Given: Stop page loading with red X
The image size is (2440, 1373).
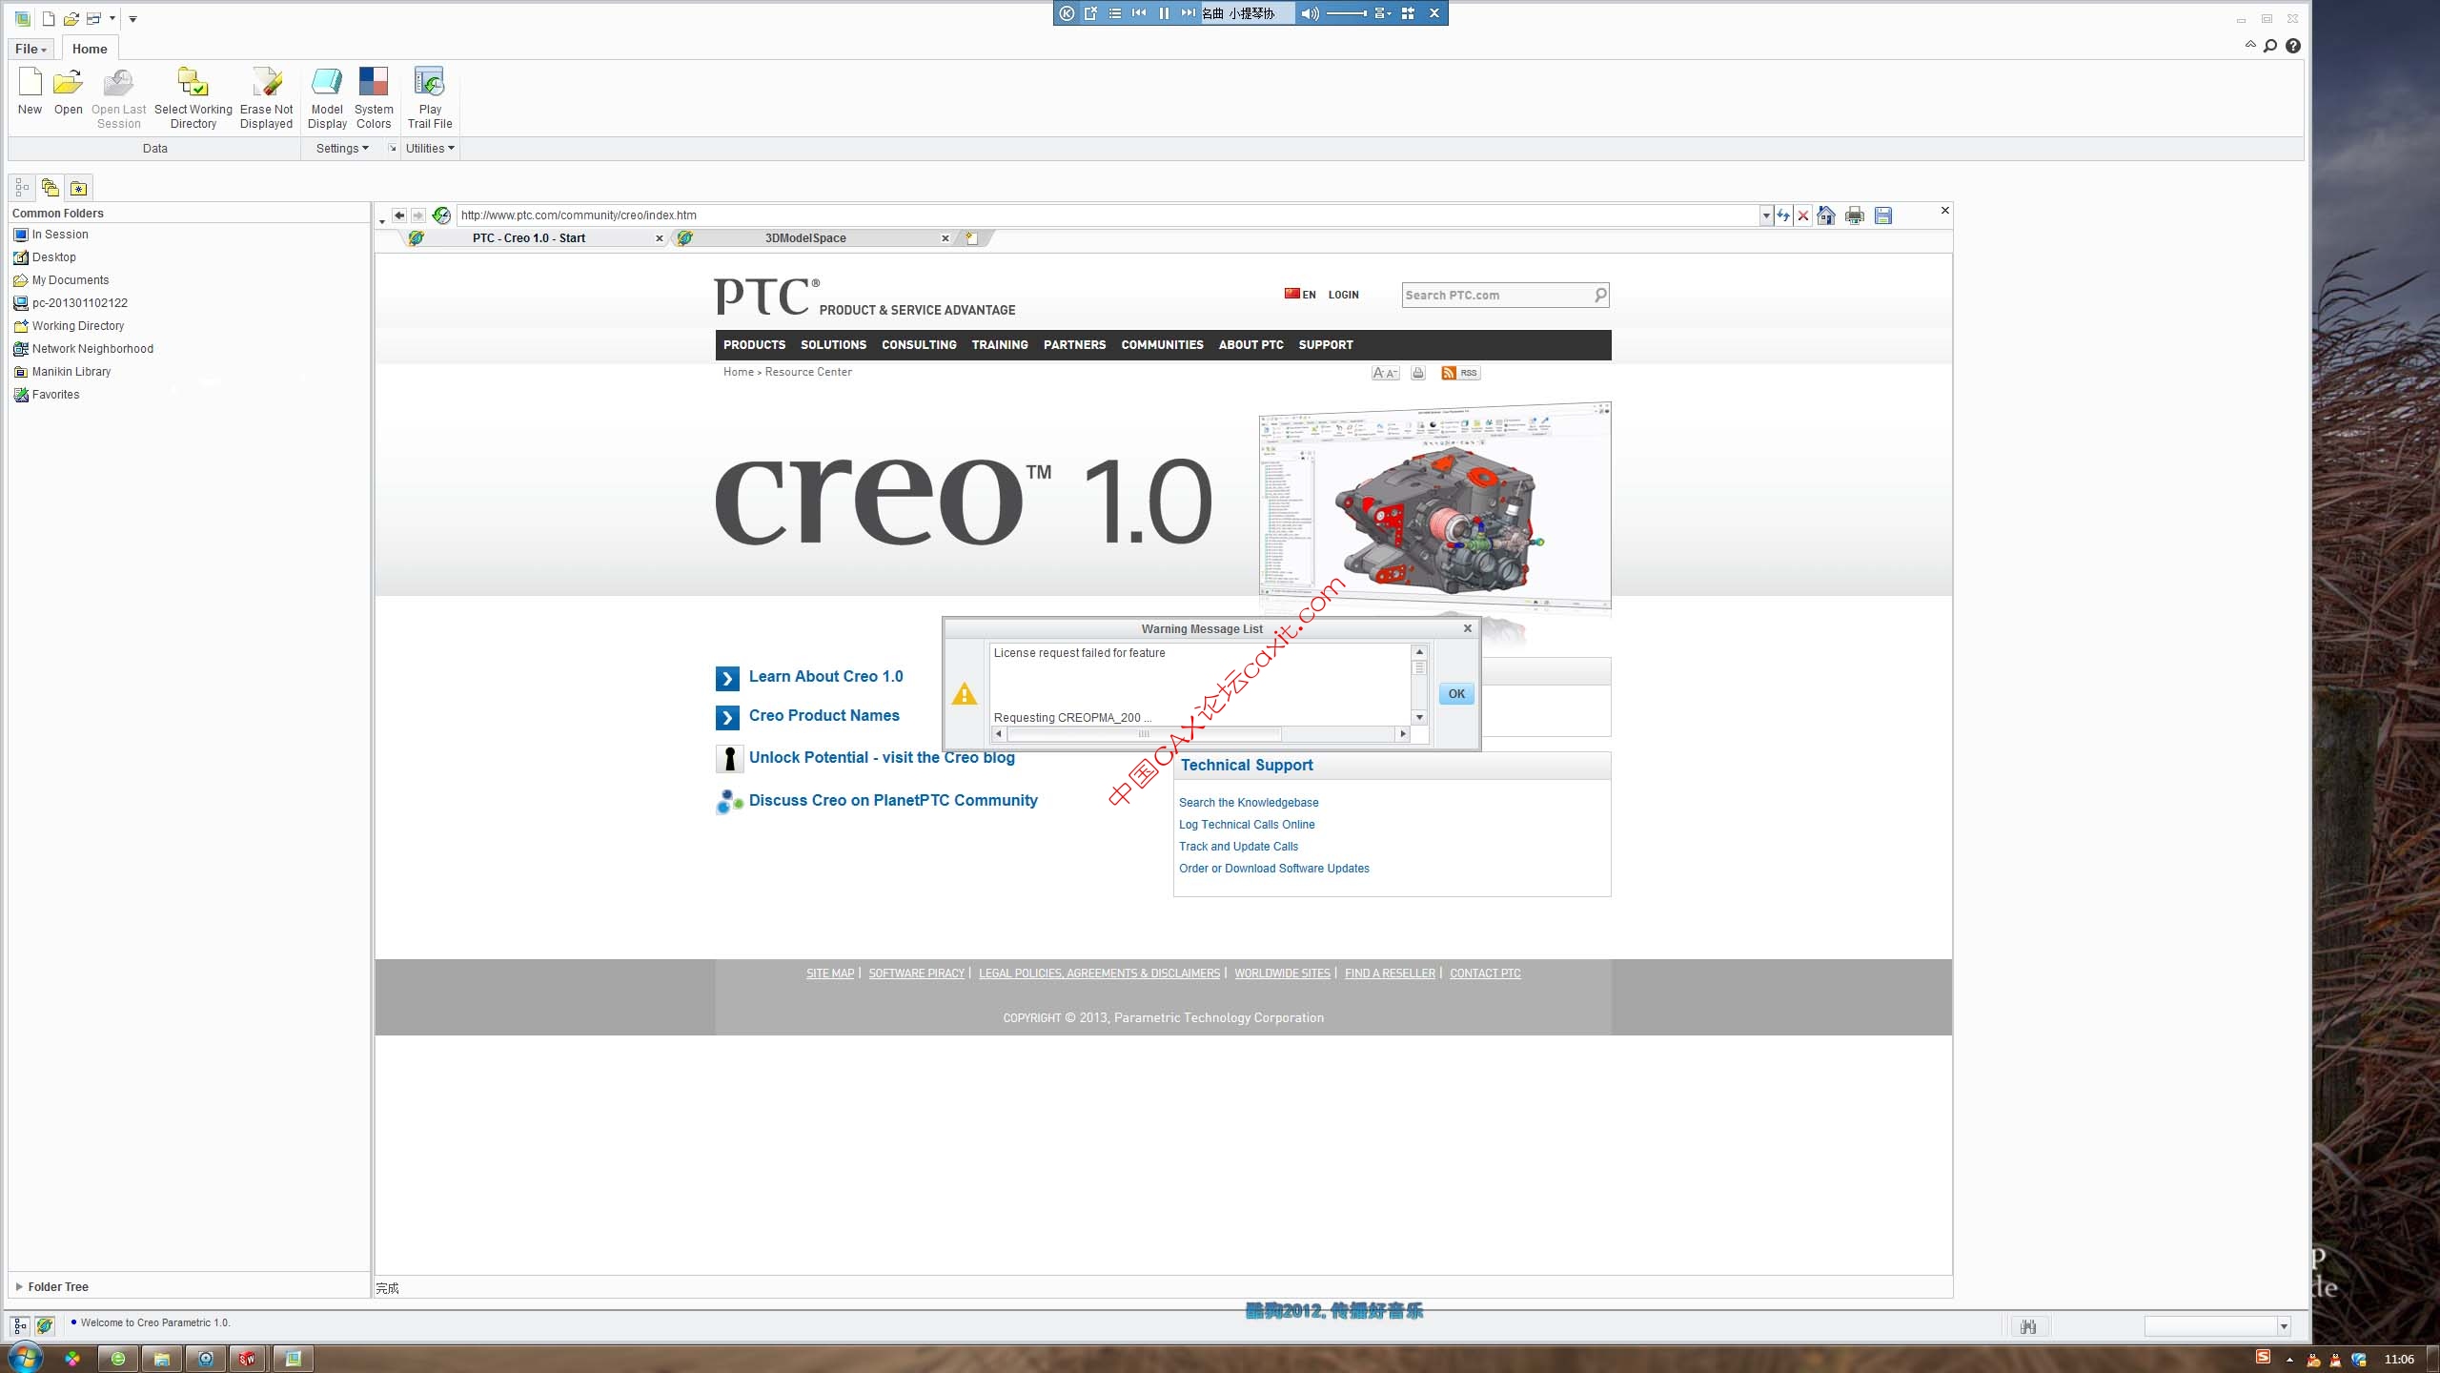Looking at the screenshot, I should 1803,215.
